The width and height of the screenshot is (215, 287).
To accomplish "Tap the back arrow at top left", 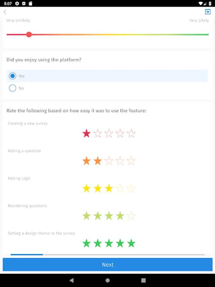I will coord(5,12).
